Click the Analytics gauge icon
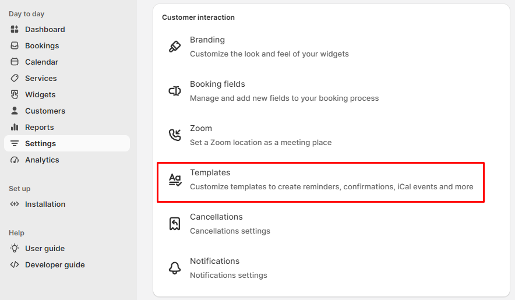This screenshot has height=300, width=515. (x=15, y=160)
